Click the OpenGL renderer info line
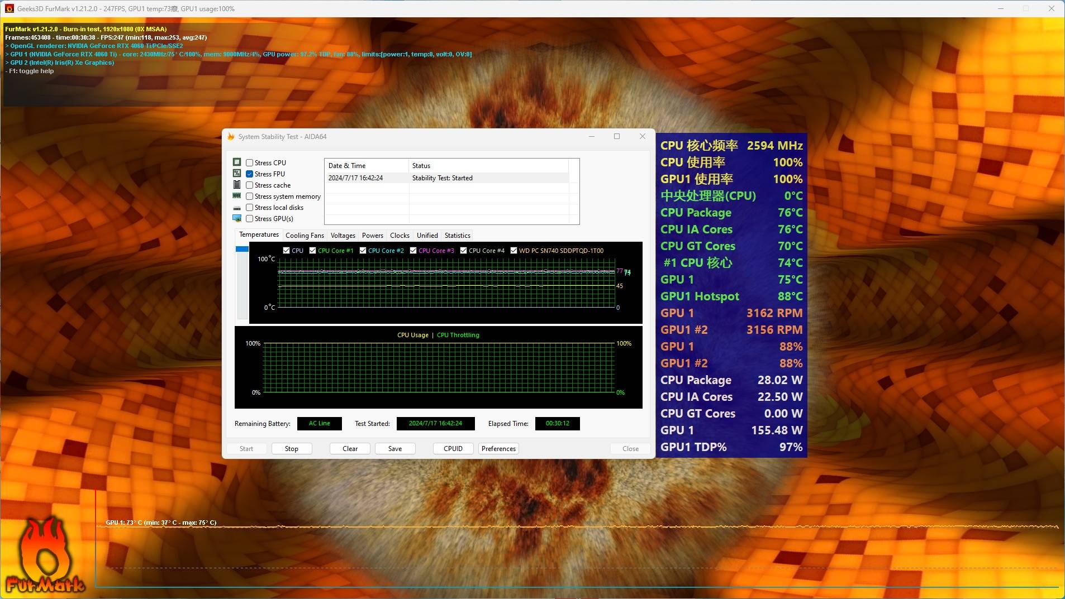 pos(94,46)
